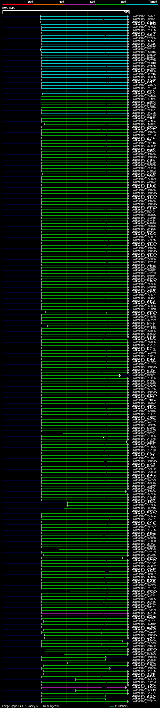Screen dimensions: 160x708
Task: Select hit label UniRef100_P50346
Action: pos(143,52)
